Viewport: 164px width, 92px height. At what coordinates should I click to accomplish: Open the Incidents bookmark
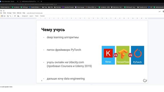tap(16, 7)
